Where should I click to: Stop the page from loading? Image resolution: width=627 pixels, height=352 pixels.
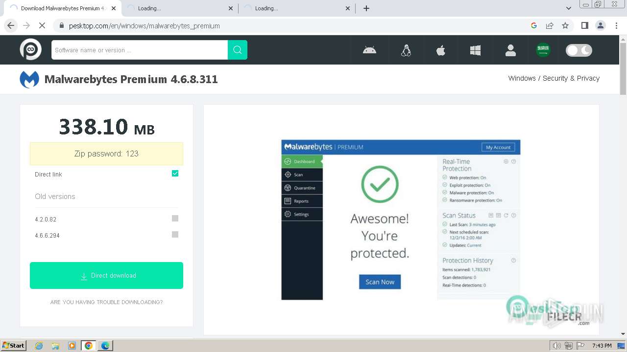coord(42,25)
